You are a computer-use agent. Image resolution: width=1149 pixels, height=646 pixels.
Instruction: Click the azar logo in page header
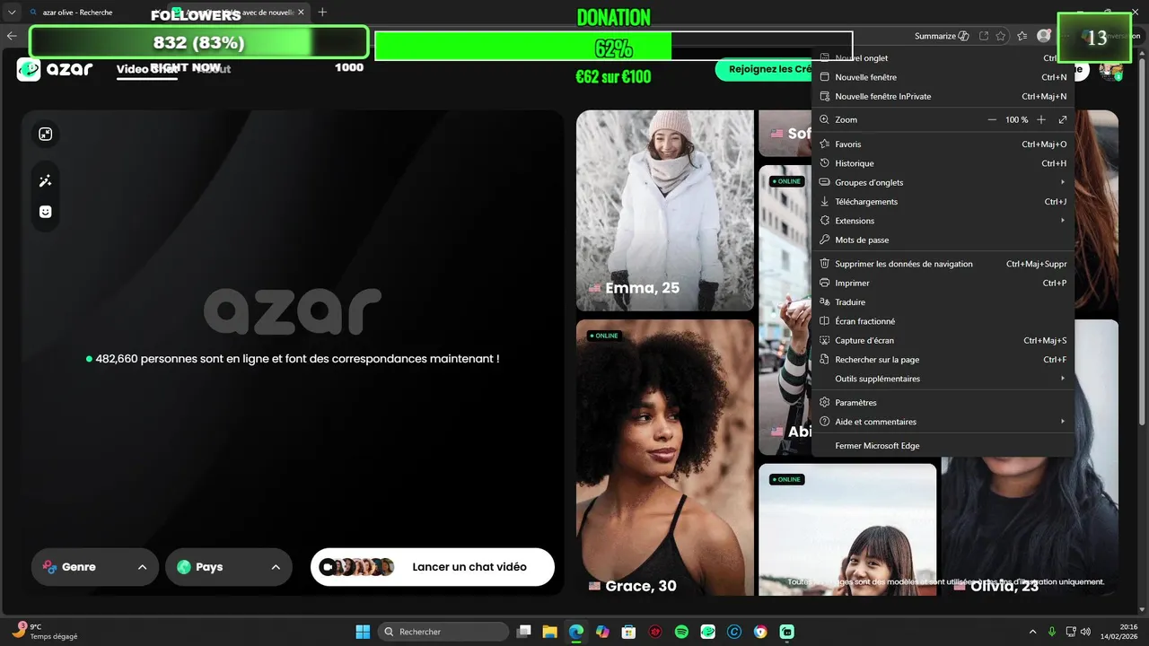(x=55, y=69)
